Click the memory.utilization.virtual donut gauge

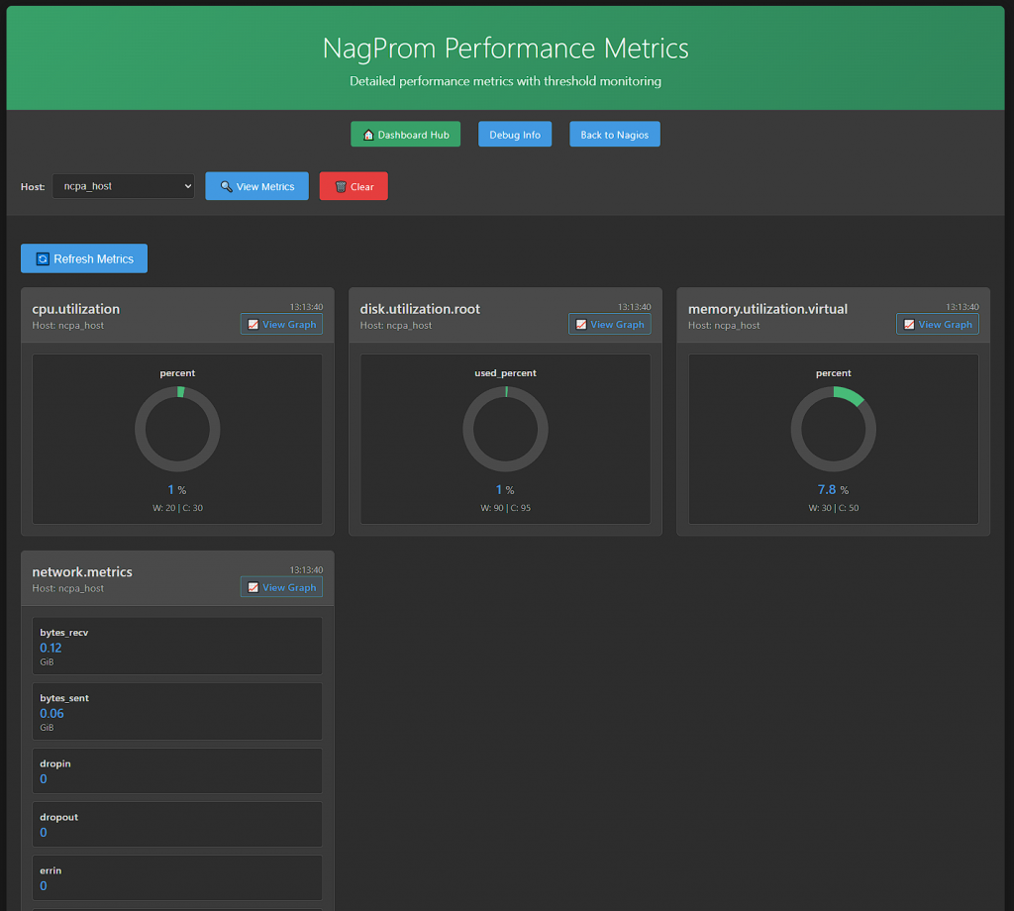(833, 429)
